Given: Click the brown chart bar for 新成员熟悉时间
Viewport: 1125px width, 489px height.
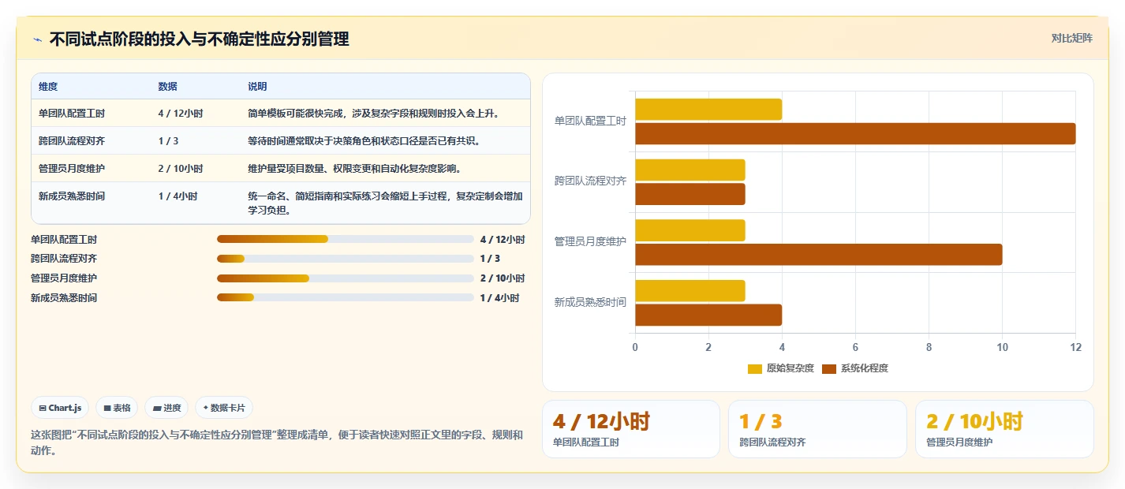Looking at the screenshot, I should [x=708, y=315].
